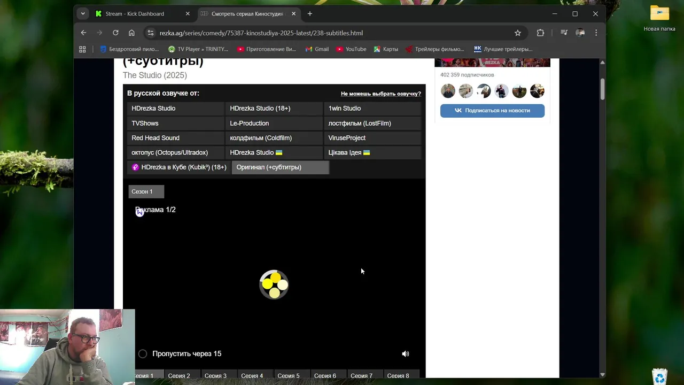This screenshot has height=385, width=684.
Task: Choose октопус (Octopus/Ultradox) voiceover
Action: coord(176,152)
